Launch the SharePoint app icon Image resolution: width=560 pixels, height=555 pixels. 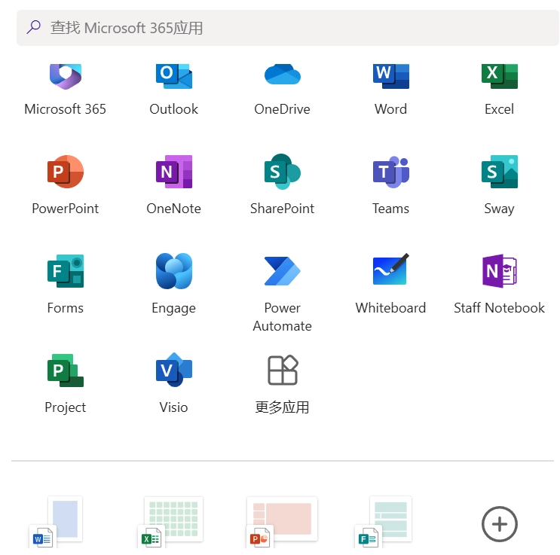(x=283, y=172)
